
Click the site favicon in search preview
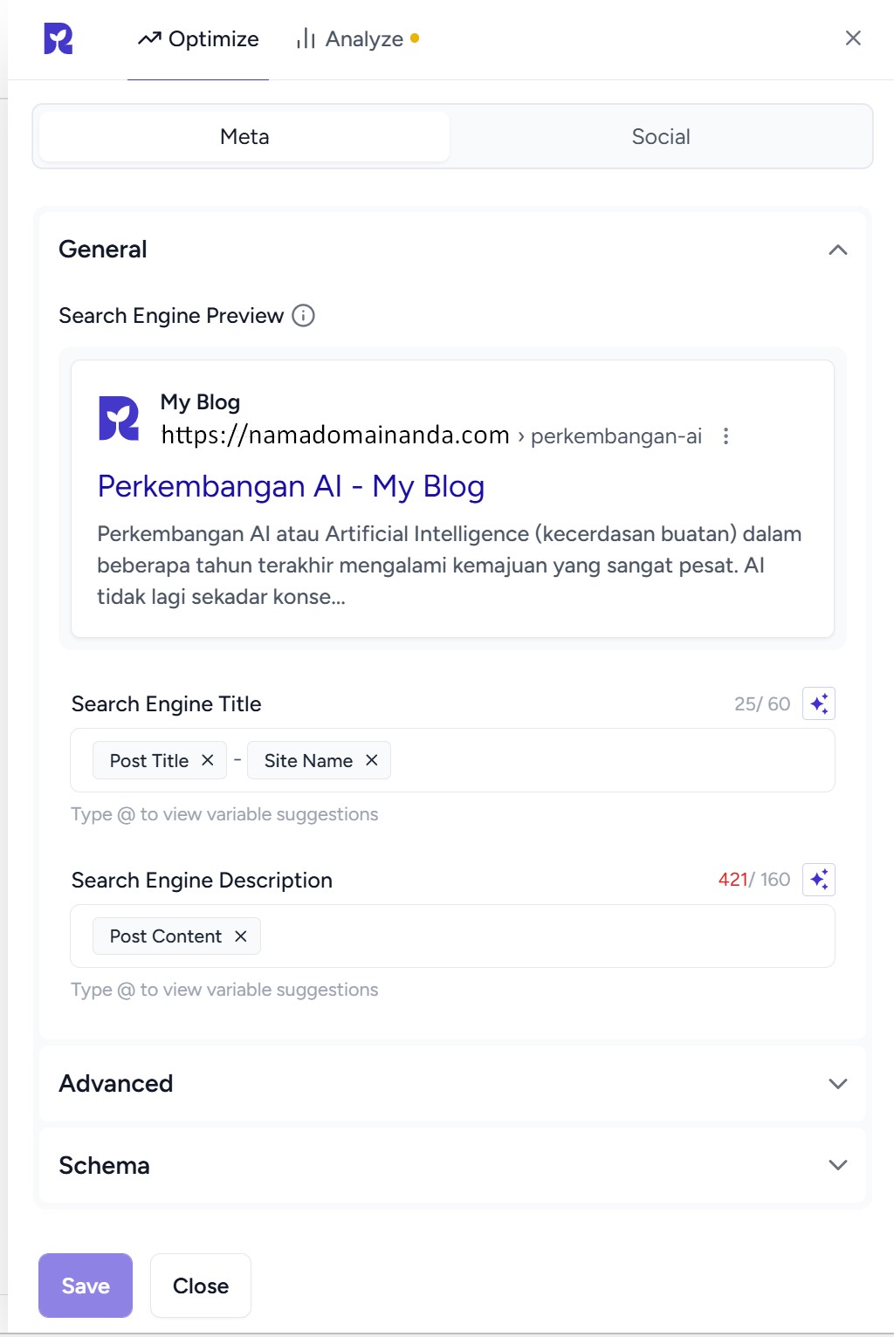click(119, 418)
